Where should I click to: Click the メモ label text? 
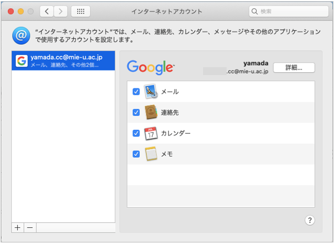point(167,154)
